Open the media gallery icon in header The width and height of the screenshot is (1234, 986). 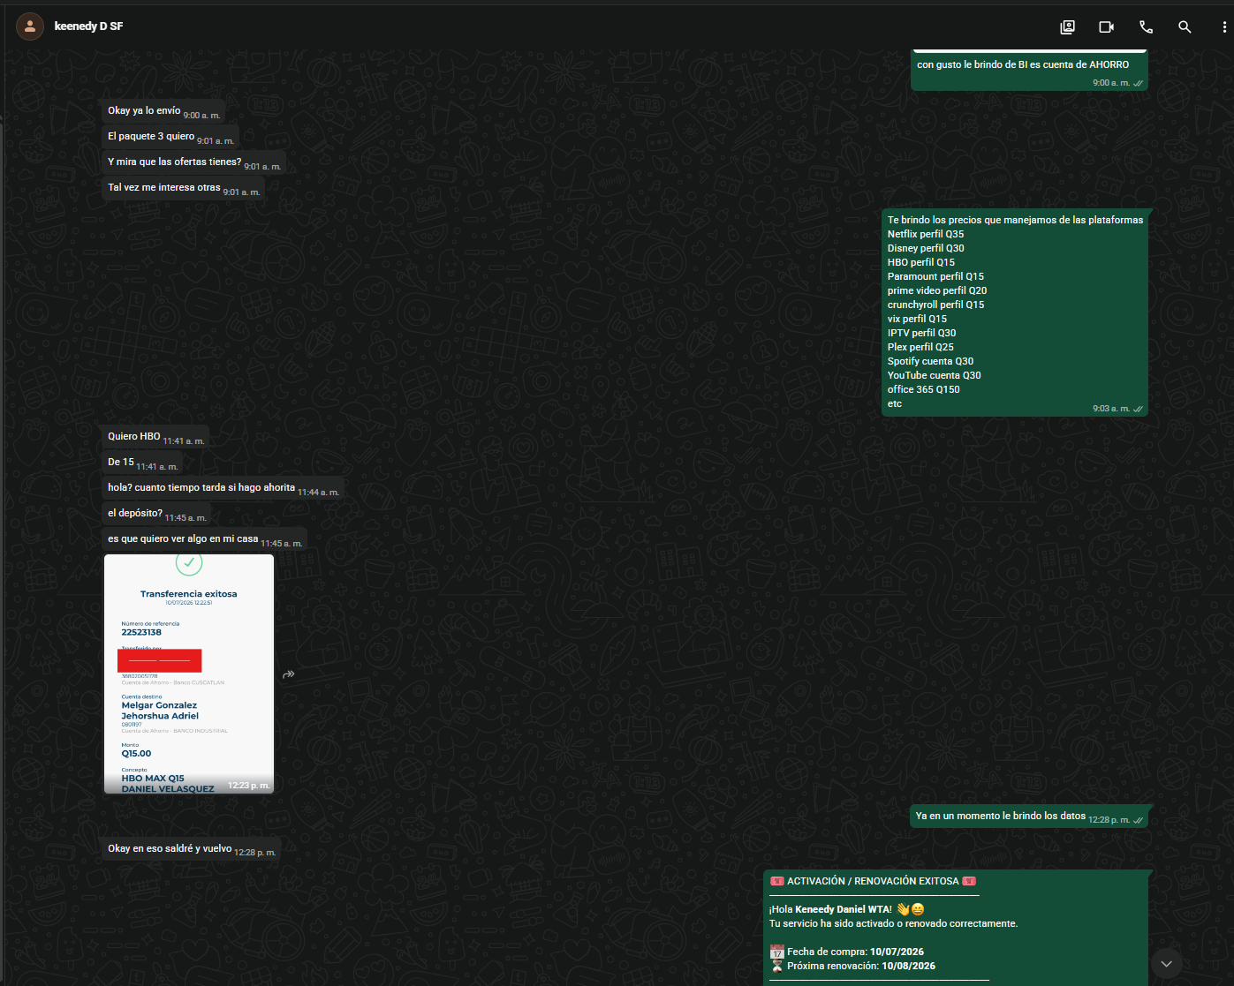click(1067, 26)
